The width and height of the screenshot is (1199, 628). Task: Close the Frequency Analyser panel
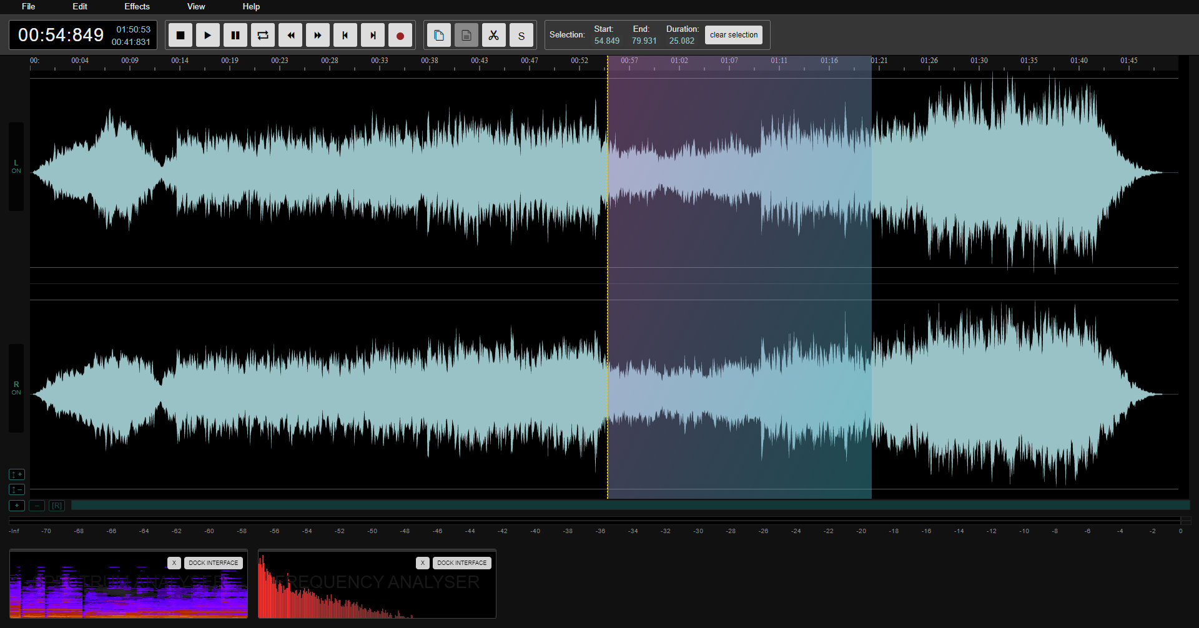(x=423, y=562)
